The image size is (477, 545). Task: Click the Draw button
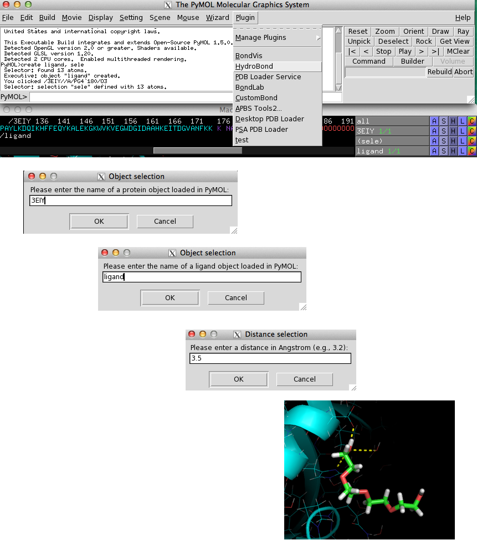440,31
